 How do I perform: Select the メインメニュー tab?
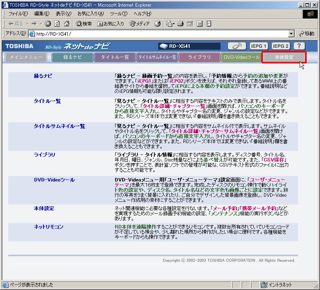26,57
